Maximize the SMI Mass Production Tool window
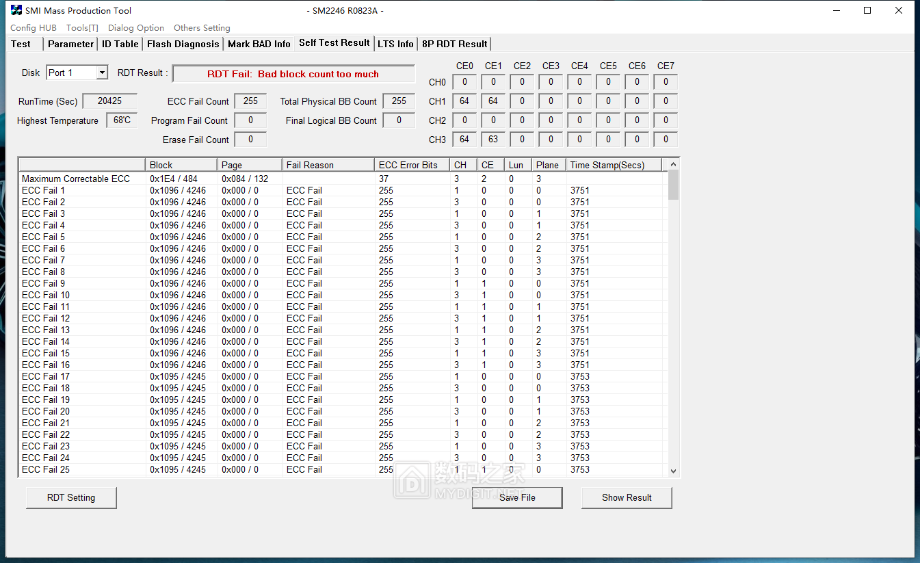The height and width of the screenshot is (563, 920). pyautogui.click(x=867, y=10)
